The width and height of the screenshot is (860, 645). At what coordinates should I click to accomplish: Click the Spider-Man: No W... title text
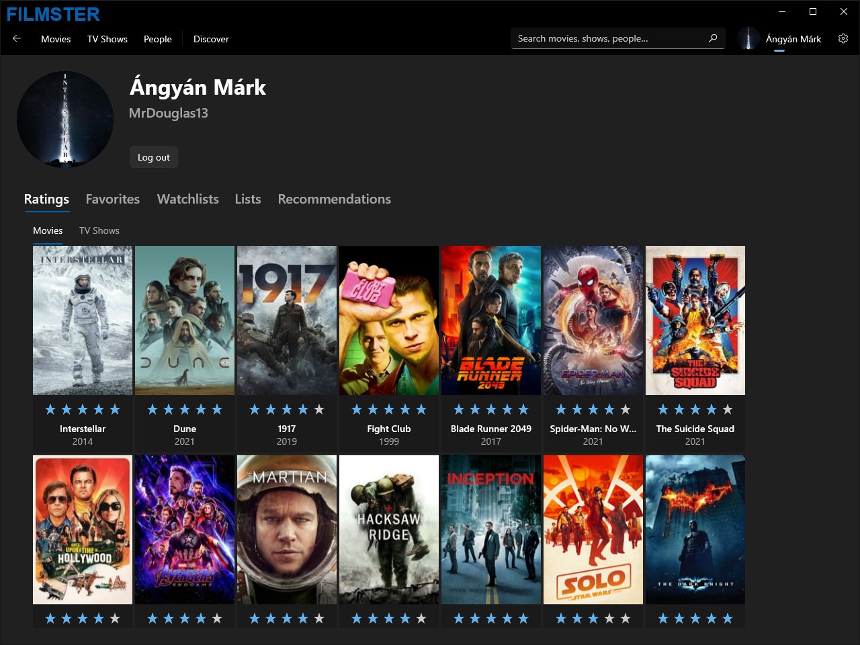tap(593, 429)
